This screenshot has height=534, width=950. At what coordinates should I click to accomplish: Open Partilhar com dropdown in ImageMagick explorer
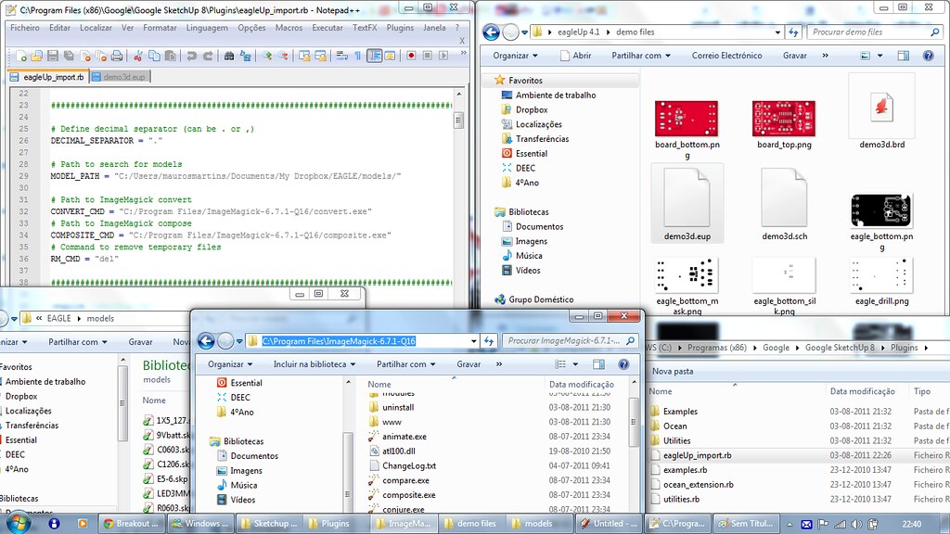[406, 363]
